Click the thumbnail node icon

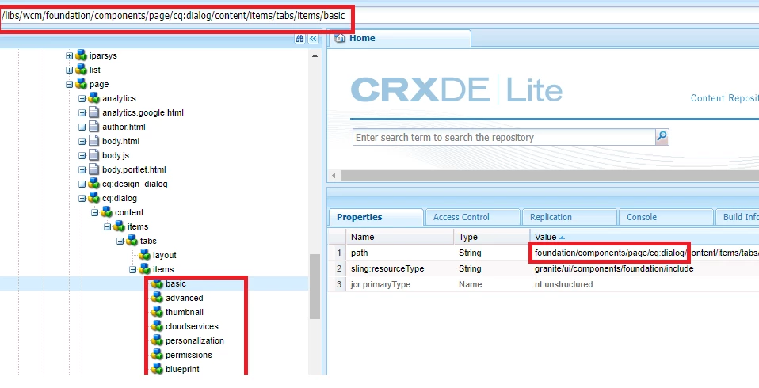[x=157, y=312]
